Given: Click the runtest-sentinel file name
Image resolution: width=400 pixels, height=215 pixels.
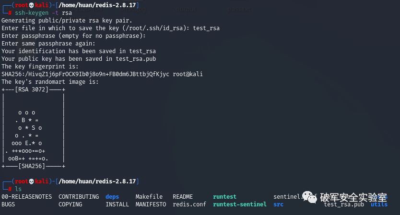Looking at the screenshot, I should pyautogui.click(x=240, y=204).
